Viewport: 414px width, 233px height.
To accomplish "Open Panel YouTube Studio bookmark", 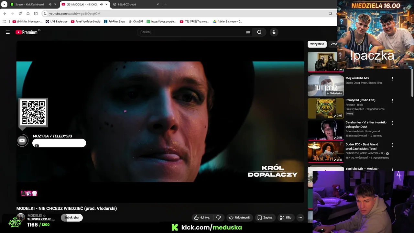I will 86,22.
